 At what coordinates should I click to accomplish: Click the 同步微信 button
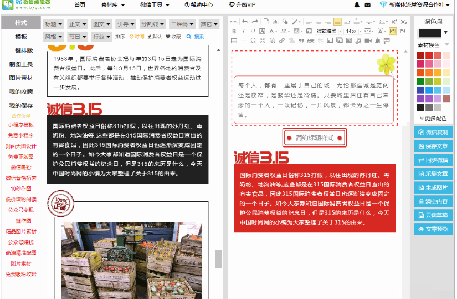(x=433, y=160)
